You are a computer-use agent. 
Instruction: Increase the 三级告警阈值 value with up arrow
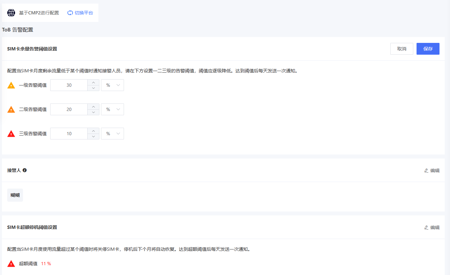93,131
